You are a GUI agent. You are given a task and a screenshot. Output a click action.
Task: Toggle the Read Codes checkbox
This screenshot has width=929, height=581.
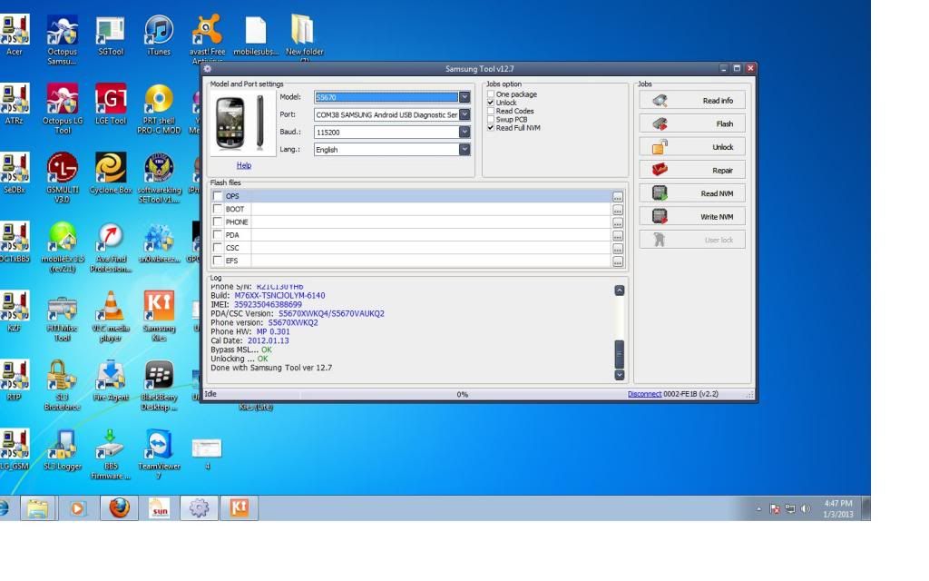[x=491, y=111]
